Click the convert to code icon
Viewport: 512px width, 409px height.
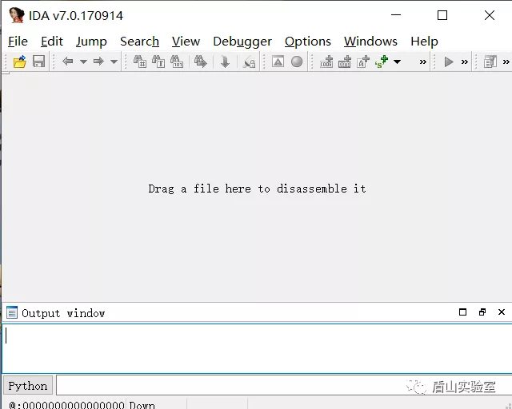click(x=326, y=62)
